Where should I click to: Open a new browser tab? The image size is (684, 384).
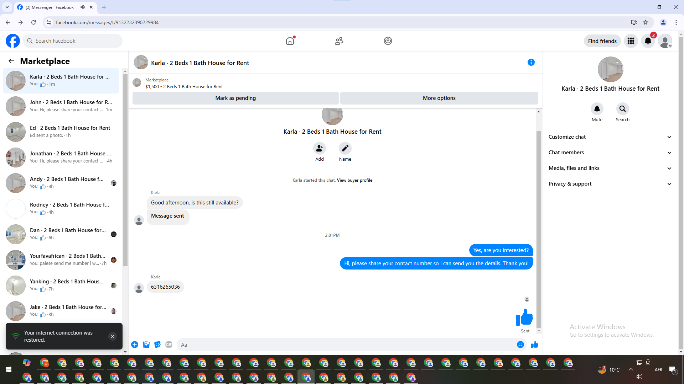point(104,7)
